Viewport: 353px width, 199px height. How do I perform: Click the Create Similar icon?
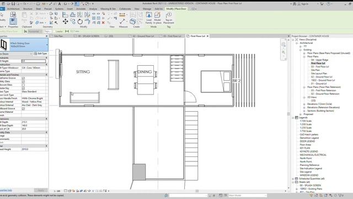click(133, 22)
